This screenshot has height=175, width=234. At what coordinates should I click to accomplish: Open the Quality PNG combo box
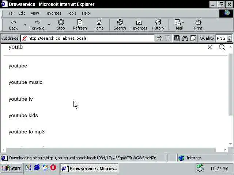point(221,38)
